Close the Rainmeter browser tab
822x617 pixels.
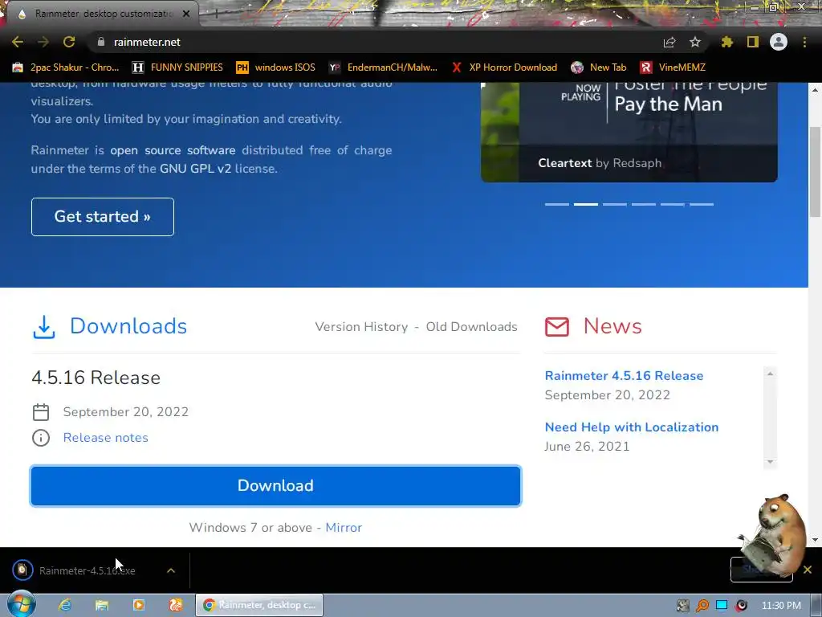pyautogui.click(x=186, y=14)
